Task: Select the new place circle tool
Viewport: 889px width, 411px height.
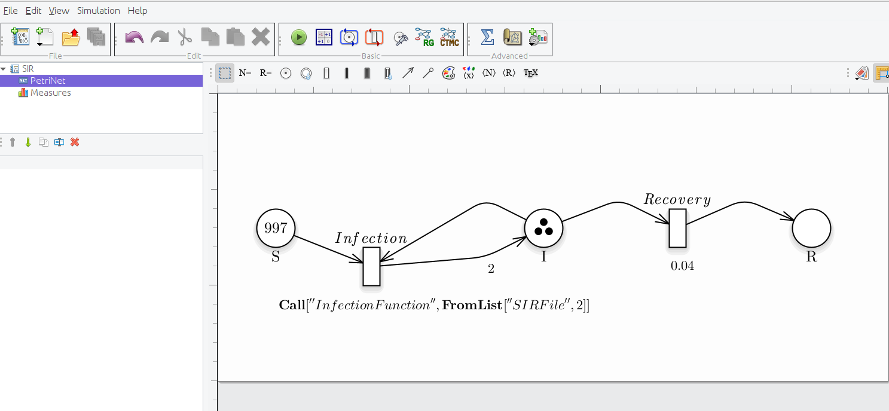Action: tap(286, 73)
